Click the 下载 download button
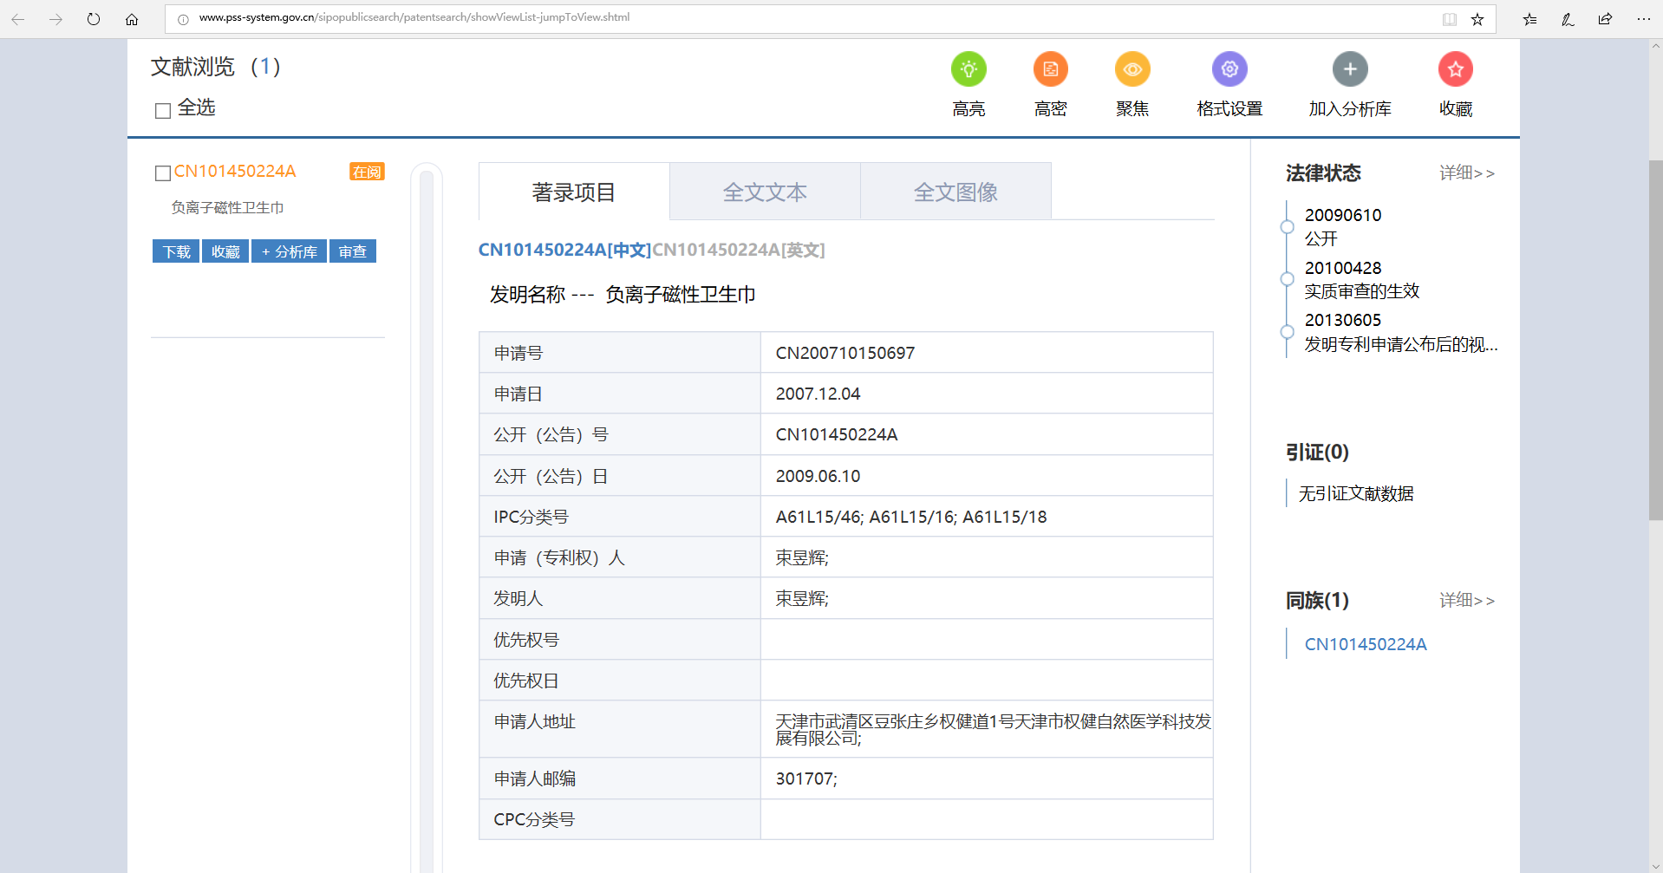1663x873 pixels. (x=176, y=251)
